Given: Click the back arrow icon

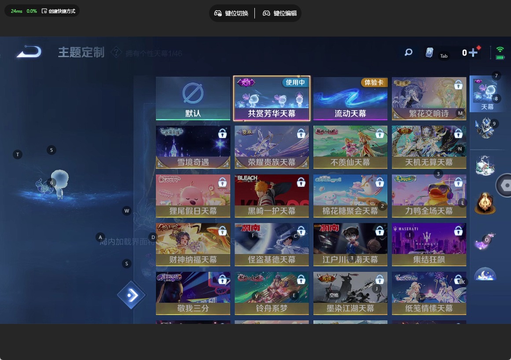Looking at the screenshot, I should pos(29,52).
